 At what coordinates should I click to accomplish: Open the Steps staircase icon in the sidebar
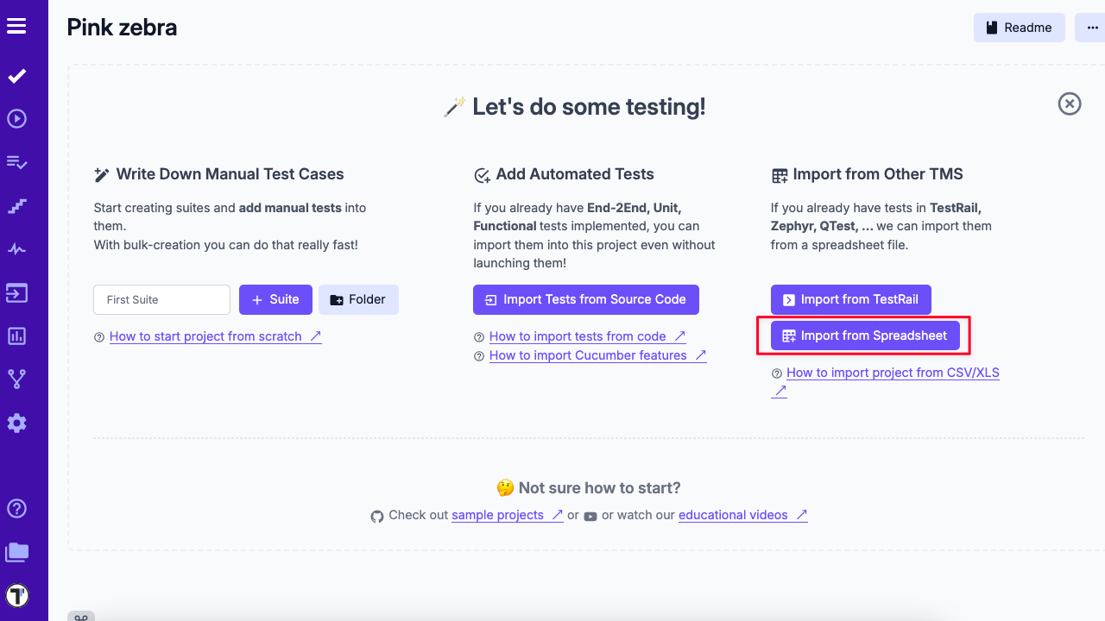tap(16, 206)
